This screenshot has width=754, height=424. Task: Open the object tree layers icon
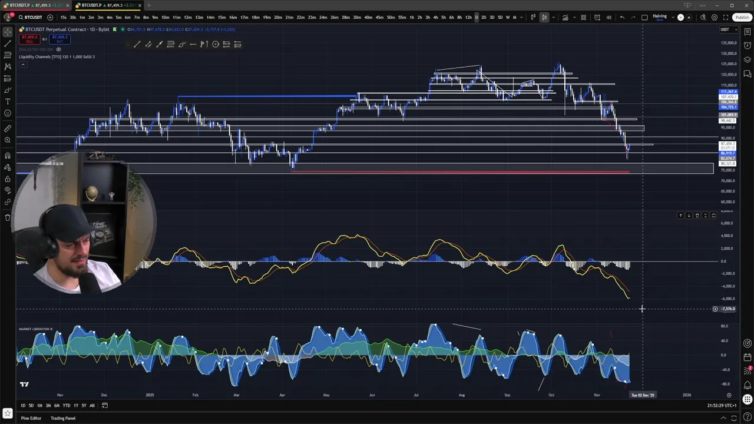[x=748, y=59]
